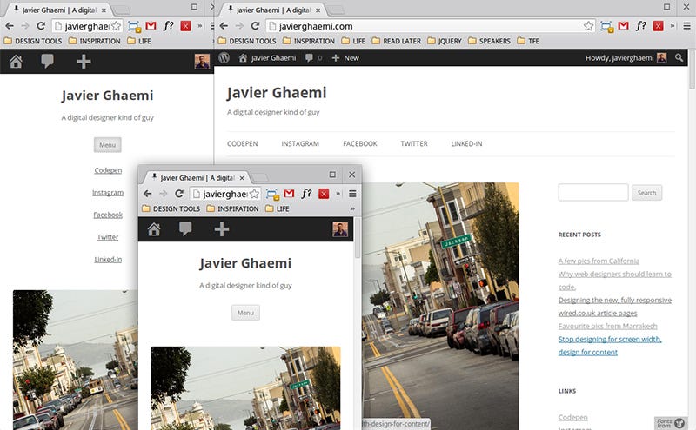Click the Javier Ghaemi site title in the right window
696x430 pixels.
point(277,92)
